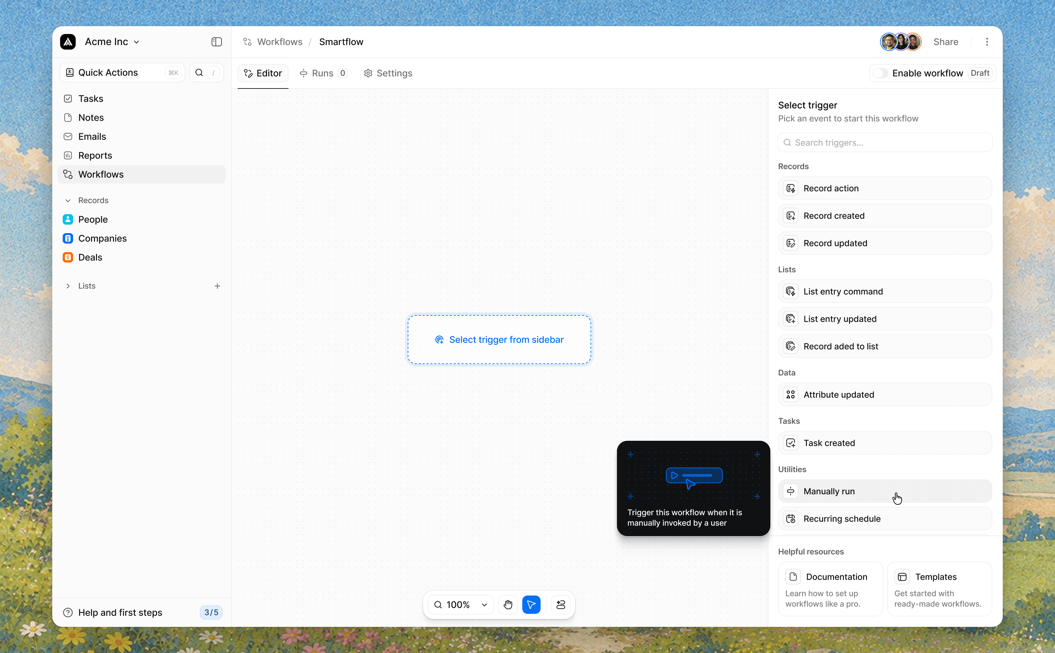Select the pointer cursor tool
Image resolution: width=1055 pixels, height=653 pixels.
pos(531,605)
